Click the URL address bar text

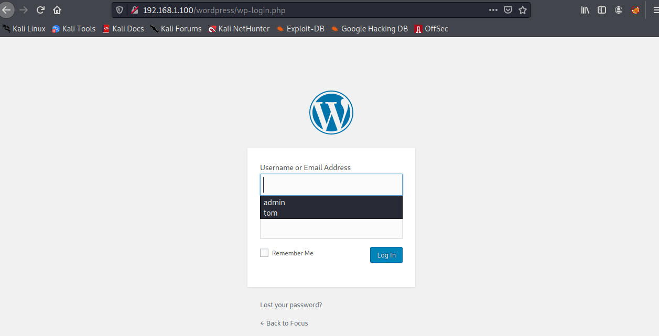pos(214,10)
